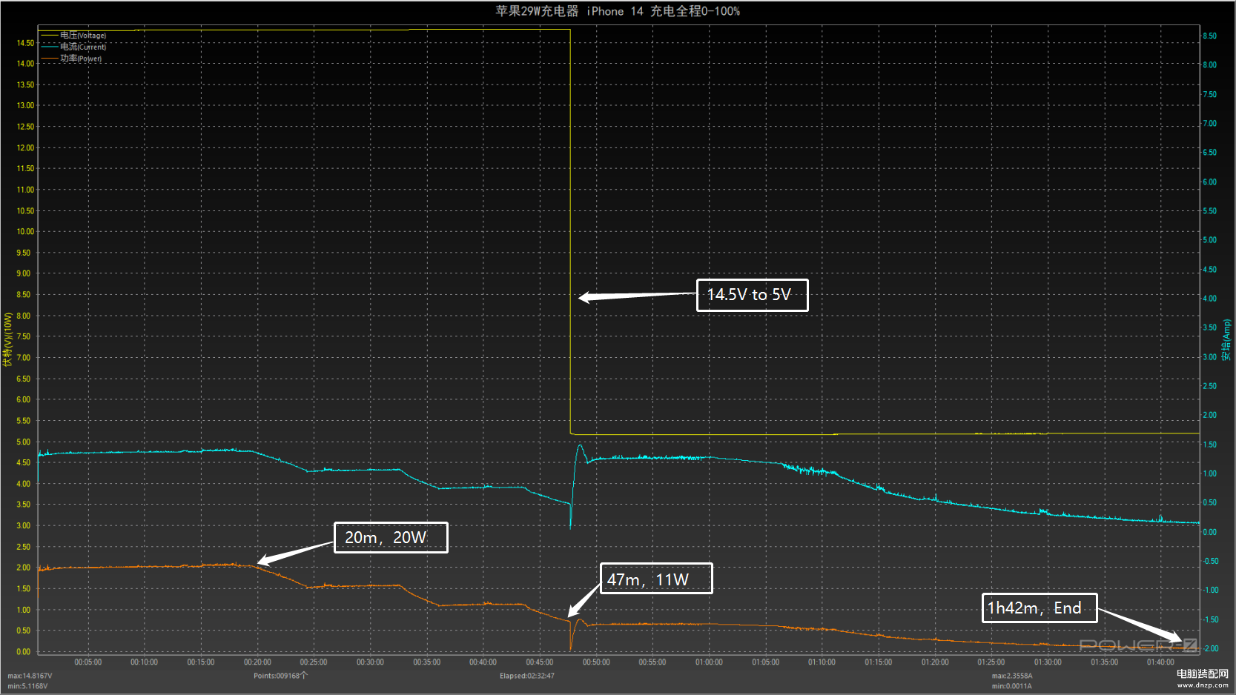This screenshot has width=1236, height=695.
Task: Click the 00:35:00 time axis label
Action: tap(427, 662)
